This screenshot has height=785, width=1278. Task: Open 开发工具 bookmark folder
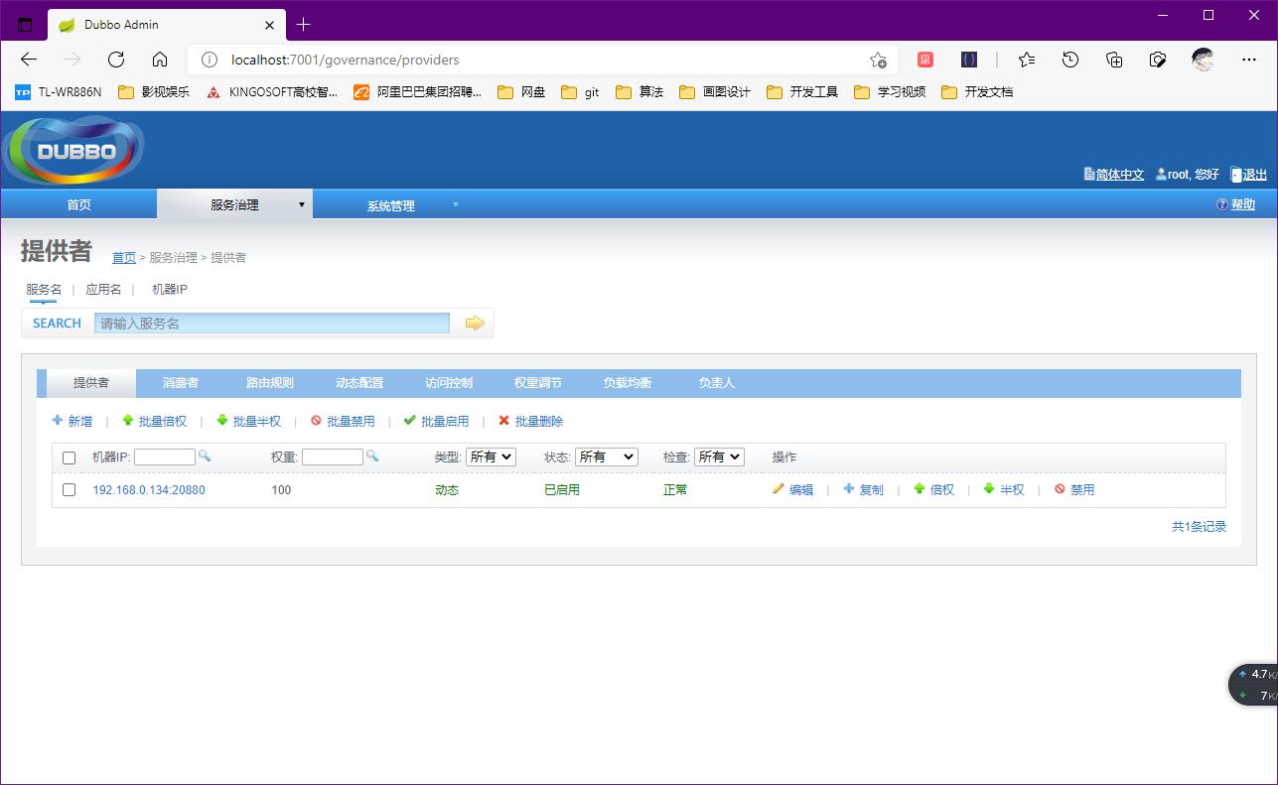point(802,91)
